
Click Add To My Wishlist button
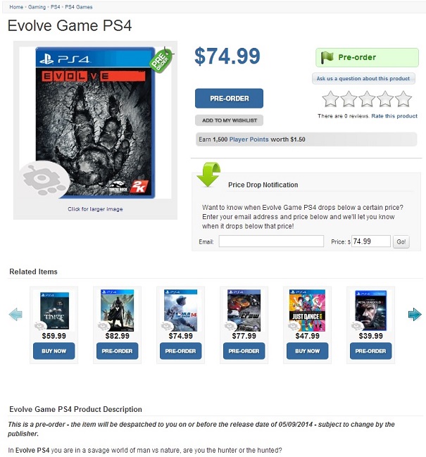tap(229, 120)
